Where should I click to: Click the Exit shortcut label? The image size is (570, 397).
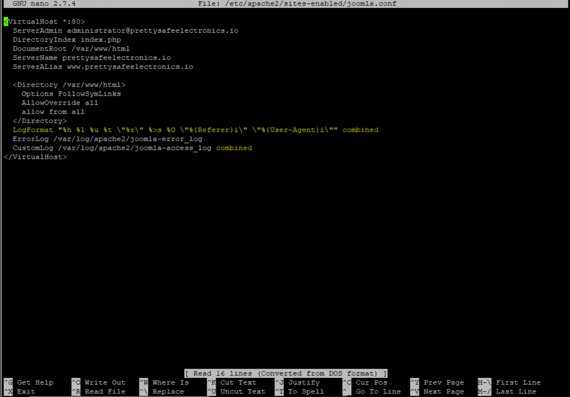click(x=26, y=391)
